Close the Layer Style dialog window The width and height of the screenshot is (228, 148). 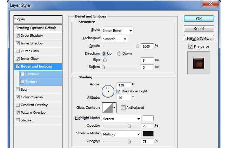pos(212,3)
